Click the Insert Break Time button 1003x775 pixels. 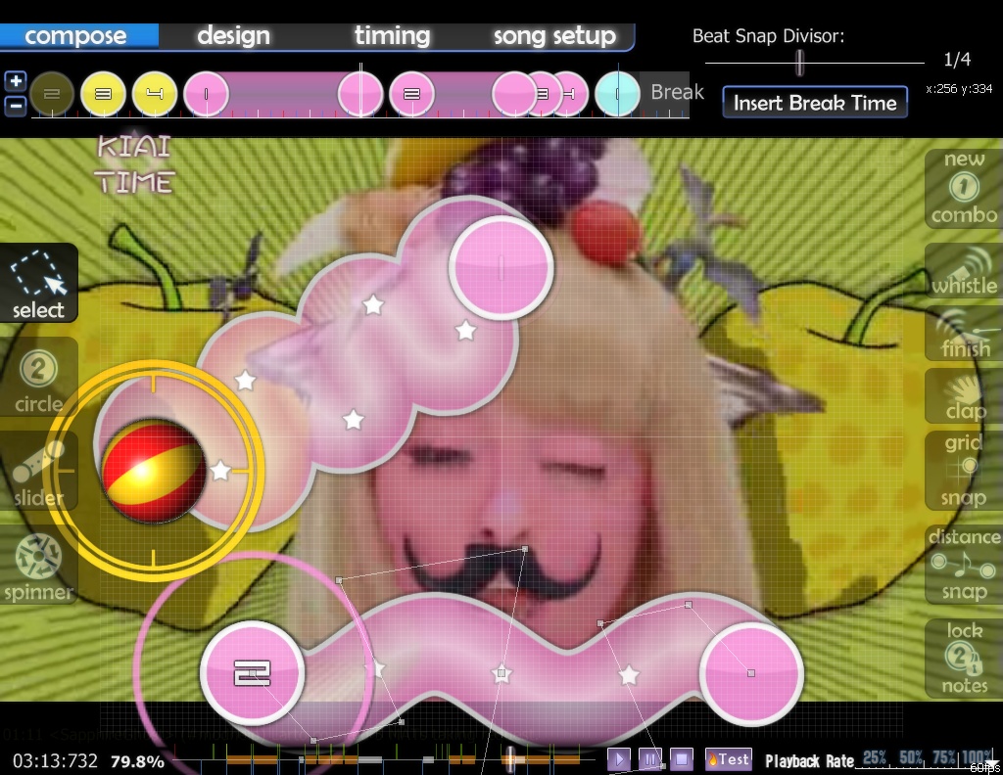click(815, 102)
